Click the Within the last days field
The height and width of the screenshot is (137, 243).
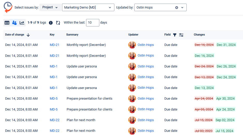(93, 23)
